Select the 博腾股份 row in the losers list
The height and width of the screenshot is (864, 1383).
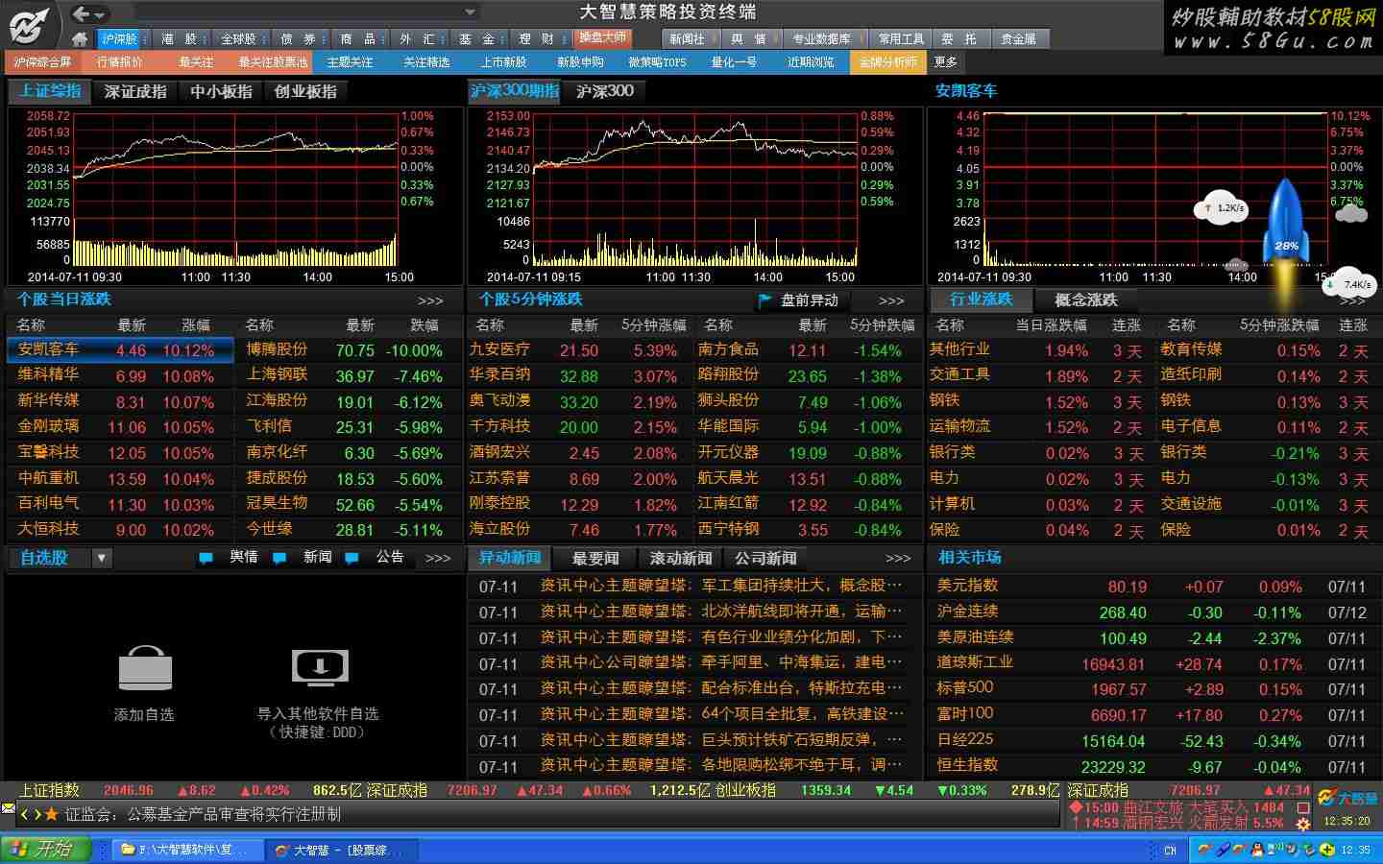click(x=347, y=350)
